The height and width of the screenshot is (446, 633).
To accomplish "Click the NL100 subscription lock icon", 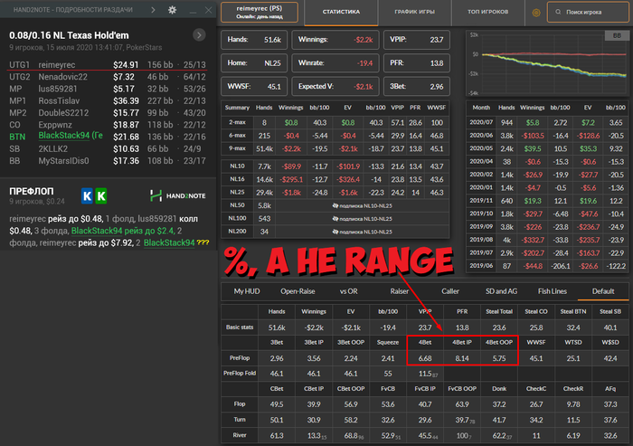I will tap(335, 219).
